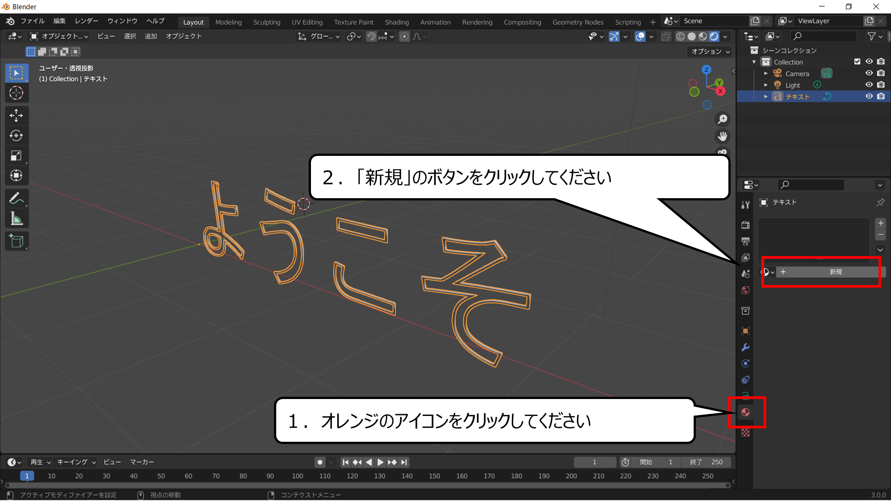
Task: Click the 終了 end frame field
Action: [x=707, y=462]
